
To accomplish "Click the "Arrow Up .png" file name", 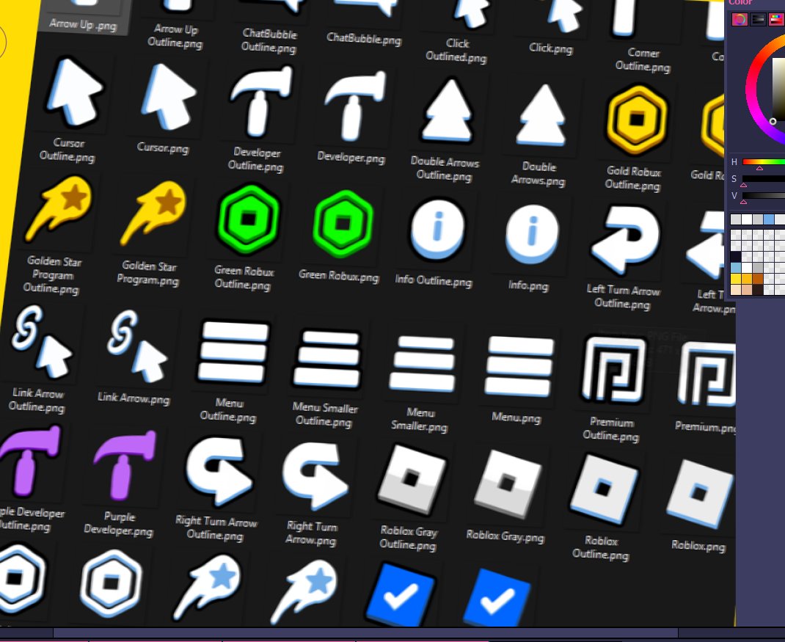I will (83, 24).
